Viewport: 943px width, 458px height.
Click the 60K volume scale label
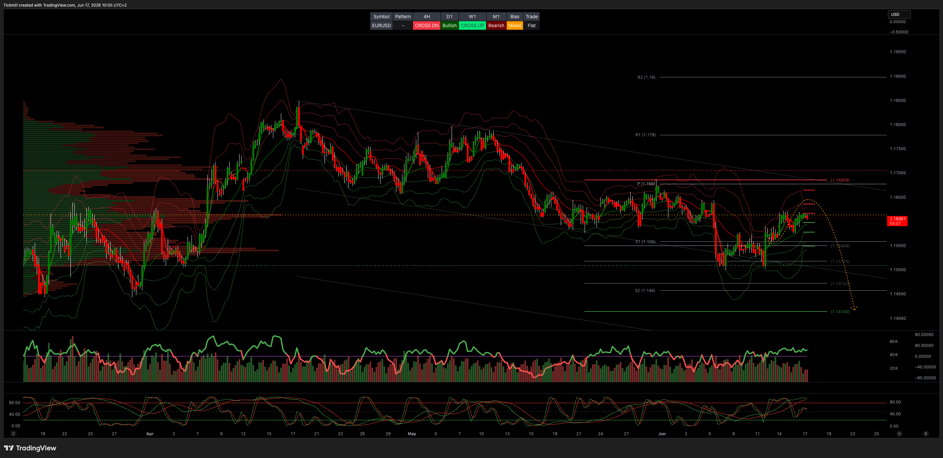tap(894, 341)
